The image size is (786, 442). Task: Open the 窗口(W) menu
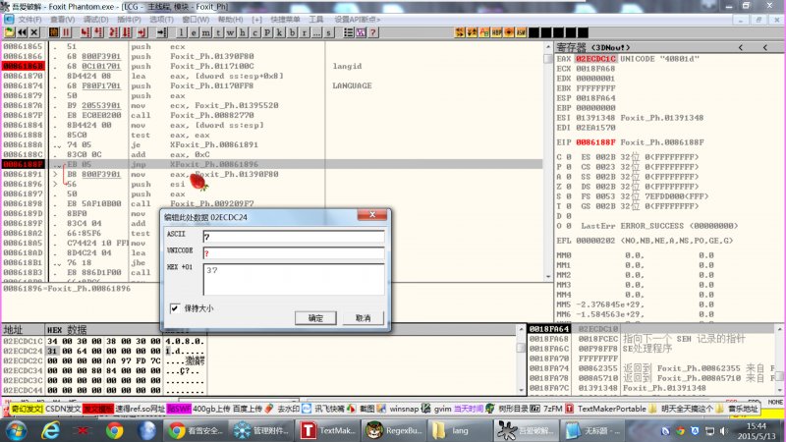pyautogui.click(x=196, y=20)
